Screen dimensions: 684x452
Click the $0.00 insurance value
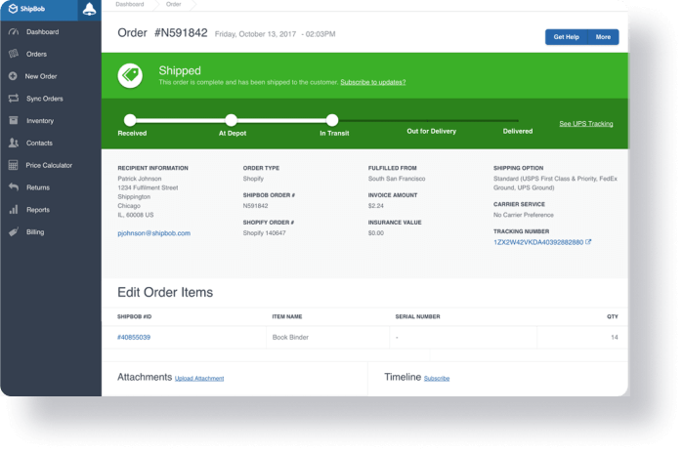376,233
